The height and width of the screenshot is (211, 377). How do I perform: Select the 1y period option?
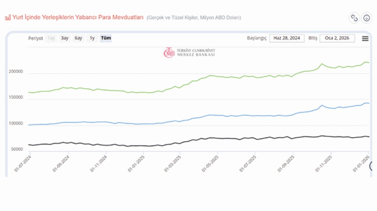(92, 39)
